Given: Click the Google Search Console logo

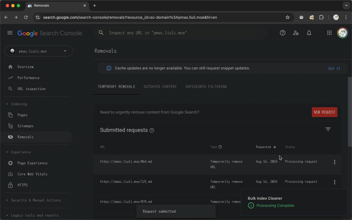Looking at the screenshot, I should pyautogui.click(x=50, y=33).
